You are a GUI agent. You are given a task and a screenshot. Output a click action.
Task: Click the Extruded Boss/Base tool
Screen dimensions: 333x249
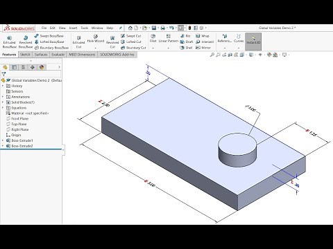(x=10, y=42)
